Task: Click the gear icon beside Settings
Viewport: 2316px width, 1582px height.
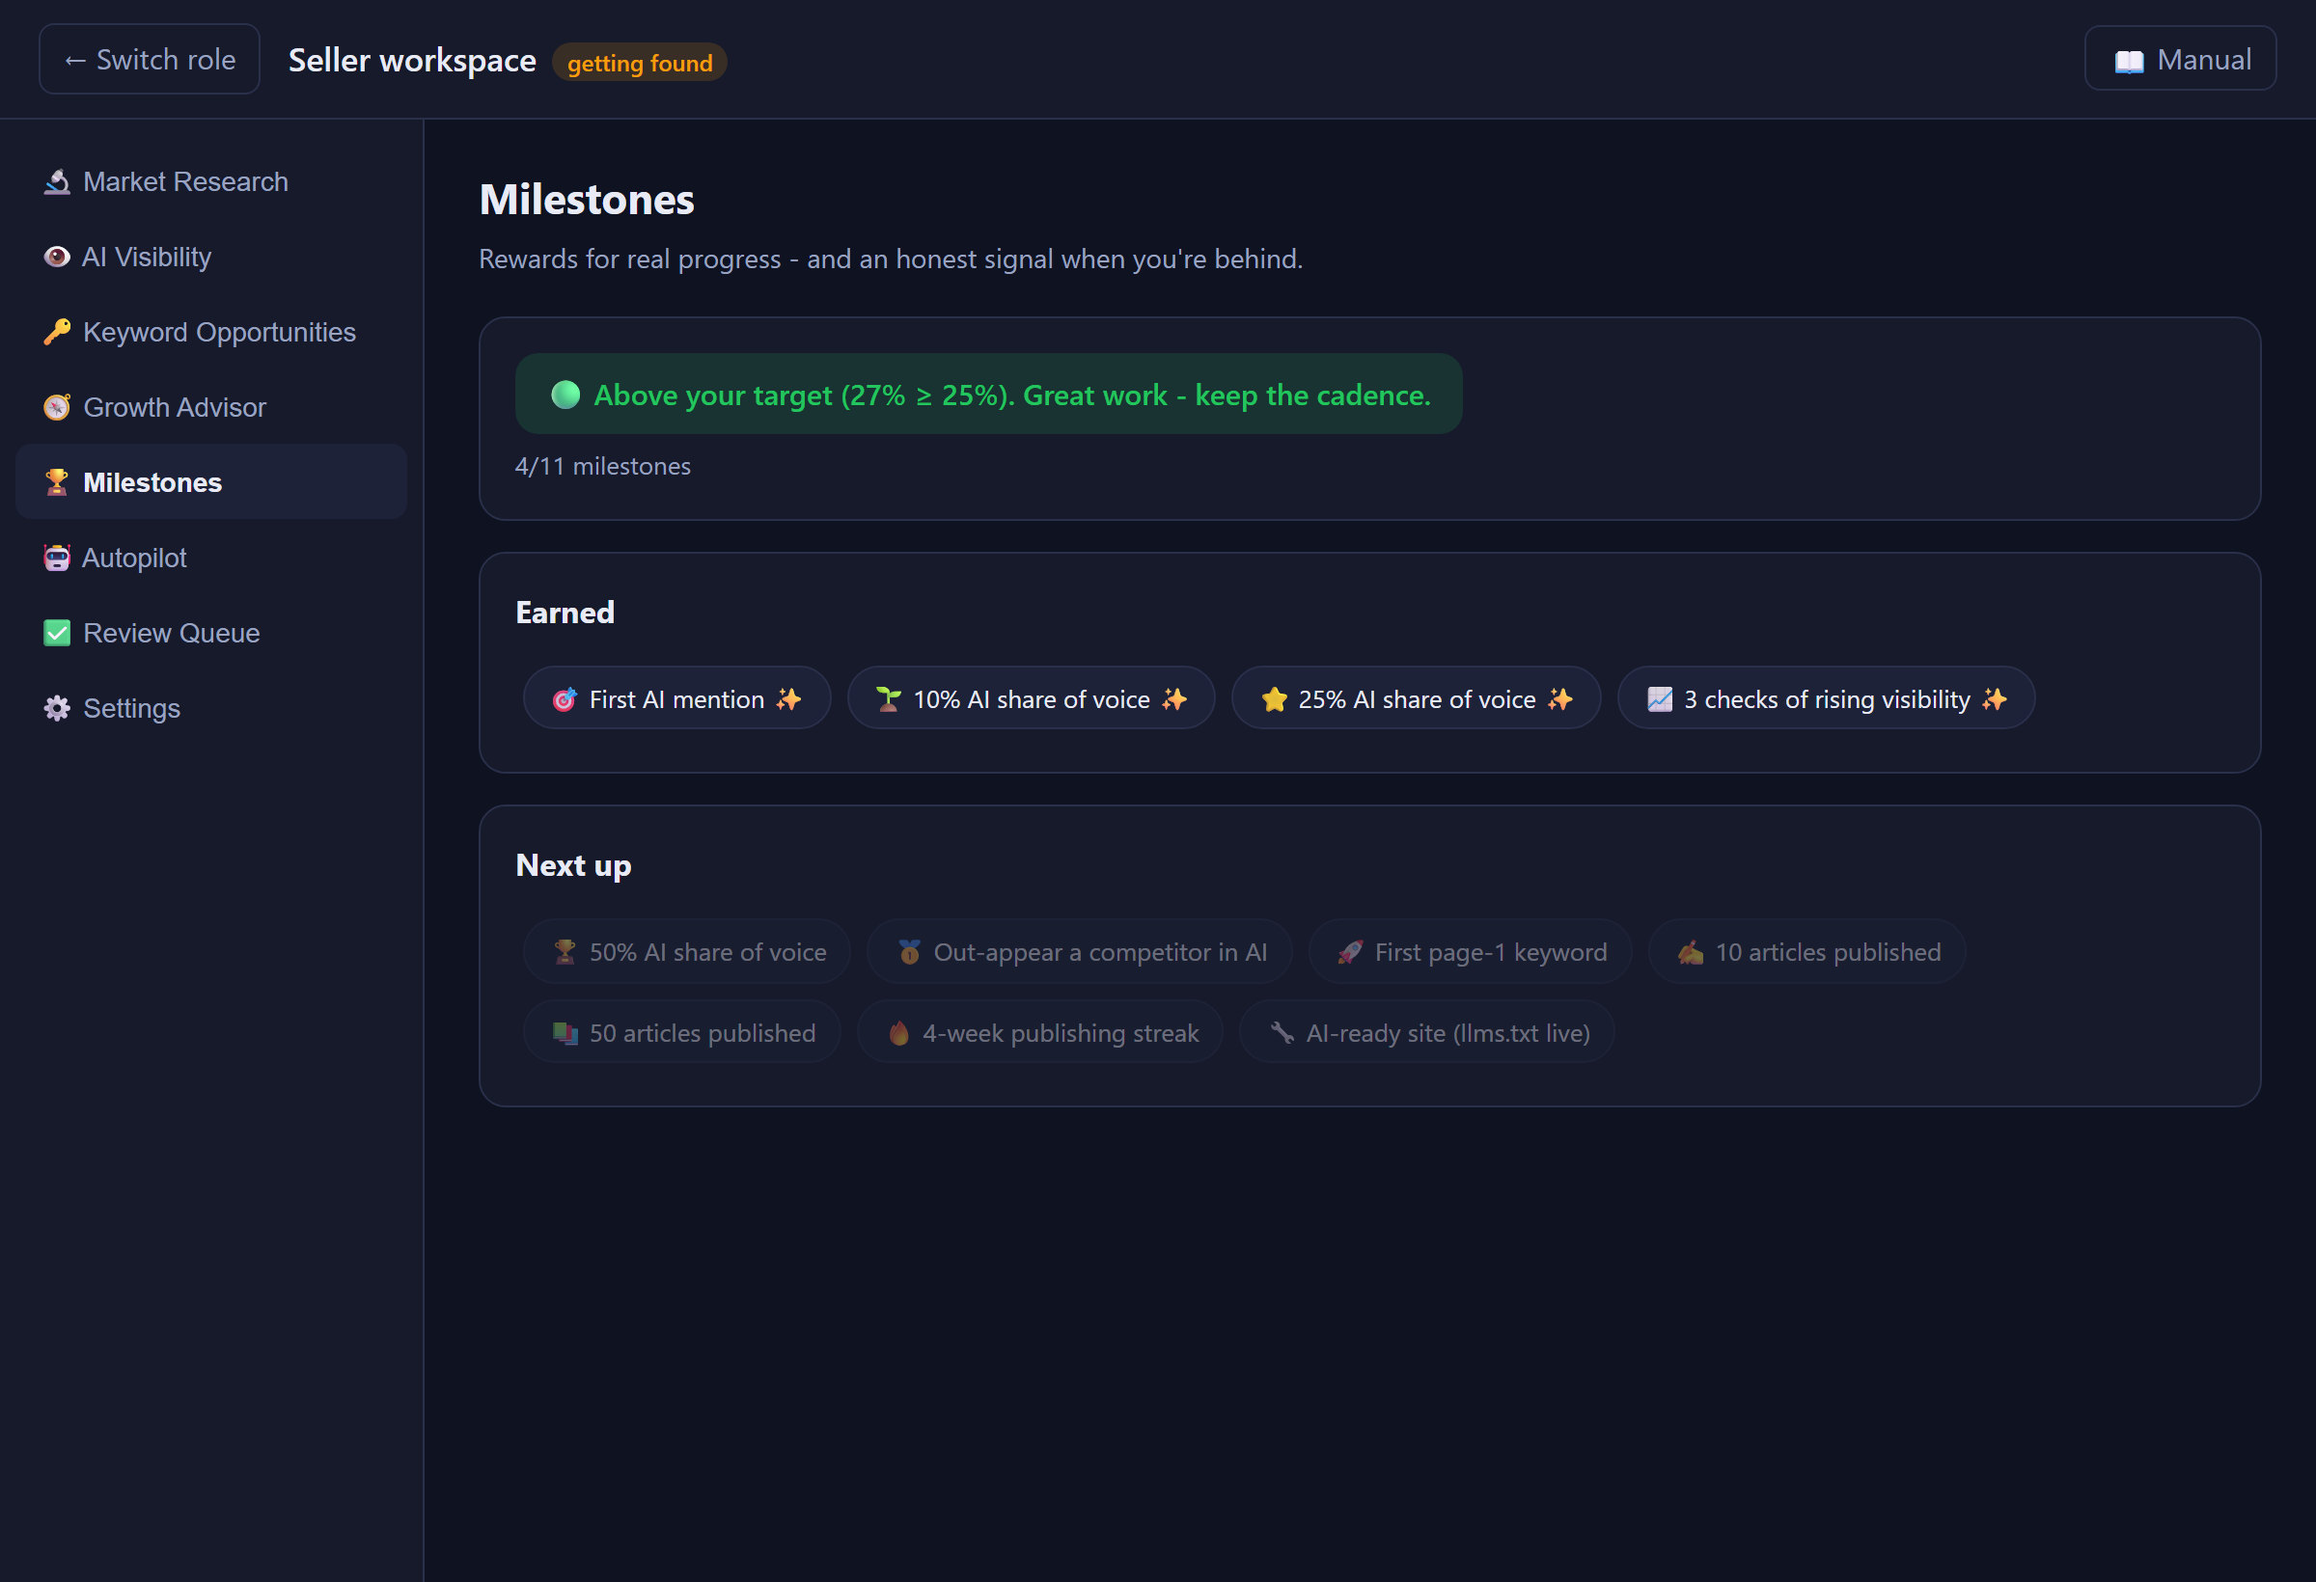Action: click(57, 708)
